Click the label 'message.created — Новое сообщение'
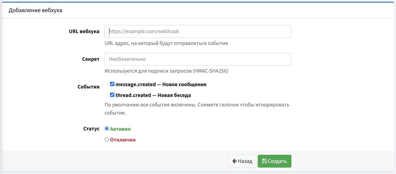The width and height of the screenshot is (396, 174). [x=161, y=84]
